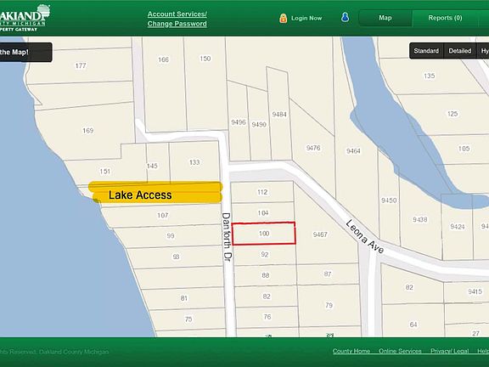
Task: Open the Online Services footer link
Action: pos(400,351)
